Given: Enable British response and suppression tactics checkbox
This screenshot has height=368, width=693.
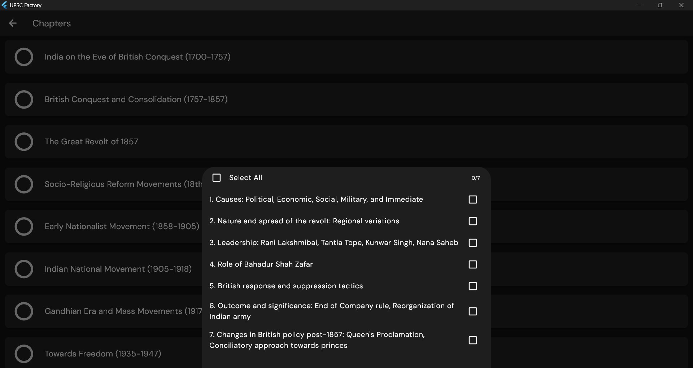Looking at the screenshot, I should pos(472,286).
